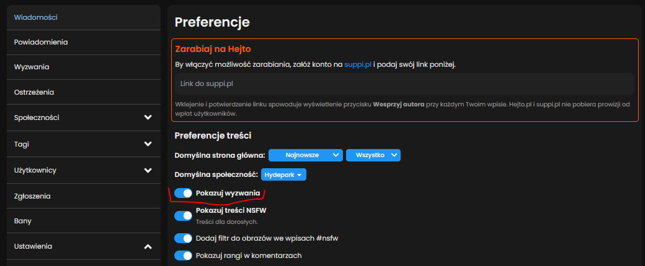Screen dimensions: 645x266
Task: Toggle the Pokazuj wyzwania switch
Action: point(184,194)
